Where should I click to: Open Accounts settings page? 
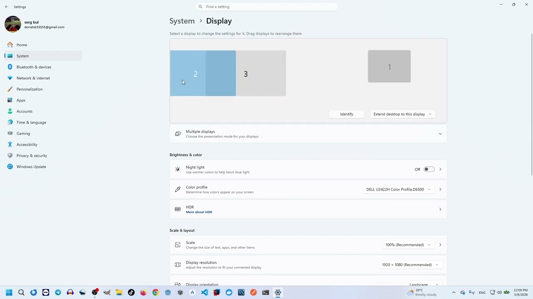[43, 111]
